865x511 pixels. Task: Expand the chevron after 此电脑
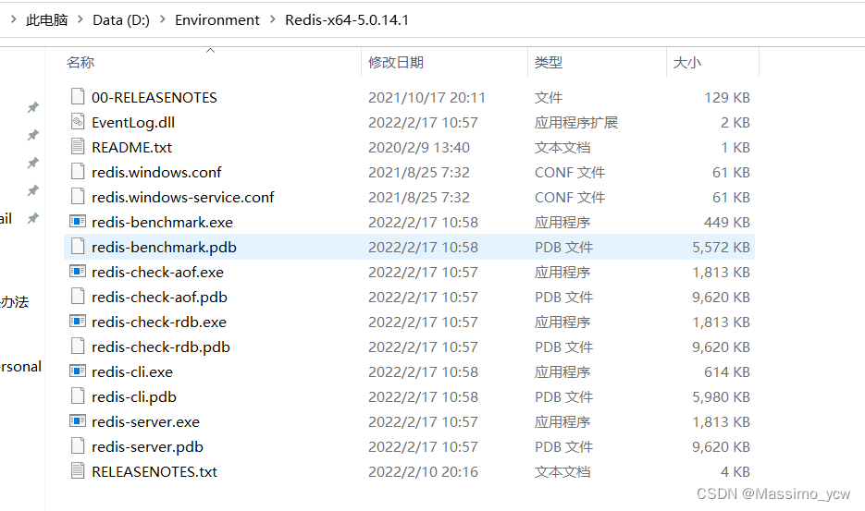coord(80,19)
